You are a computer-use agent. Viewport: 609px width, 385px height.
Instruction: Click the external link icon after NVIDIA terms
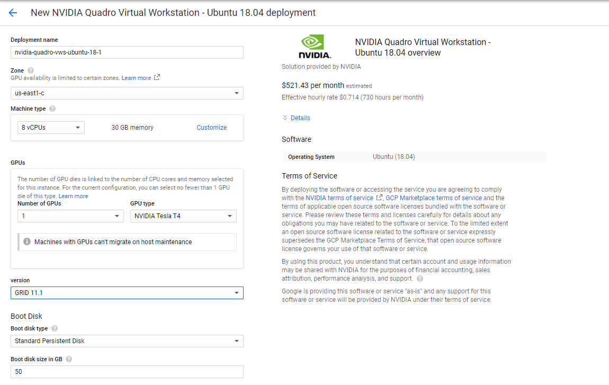point(379,198)
